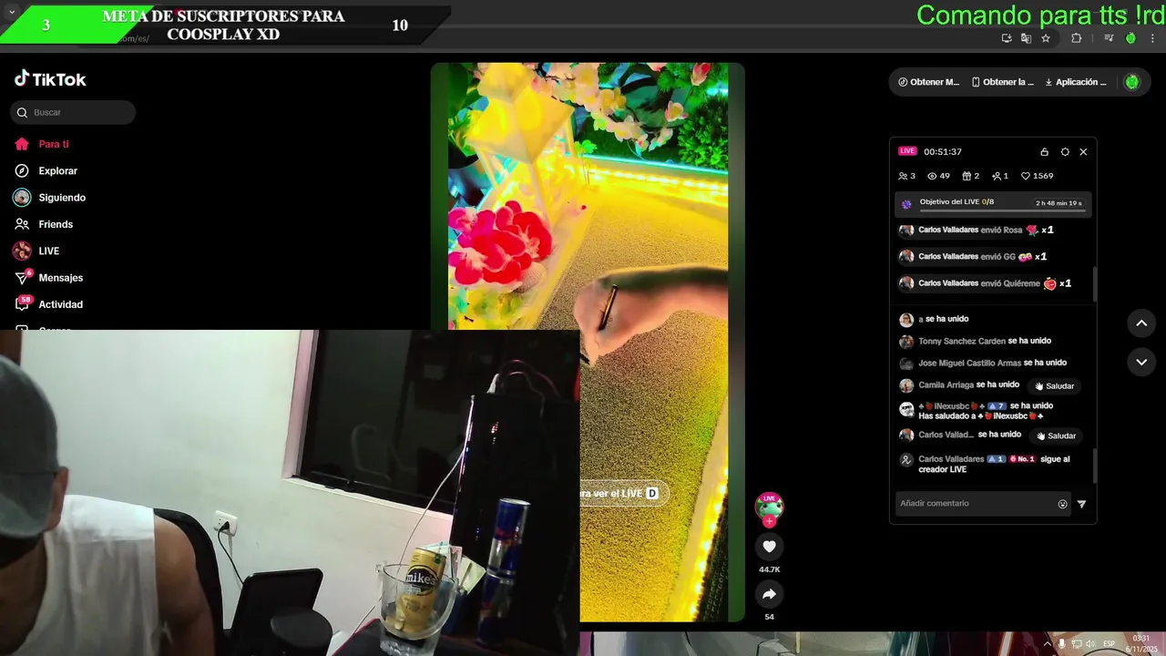Bookmark this page with the star icon
The height and width of the screenshot is (656, 1166).
(x=1046, y=38)
